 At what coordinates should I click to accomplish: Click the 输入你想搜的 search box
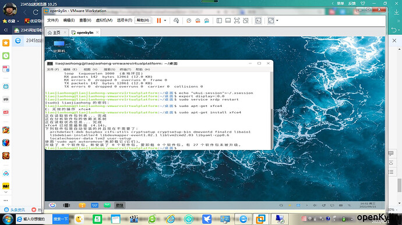point(34,219)
